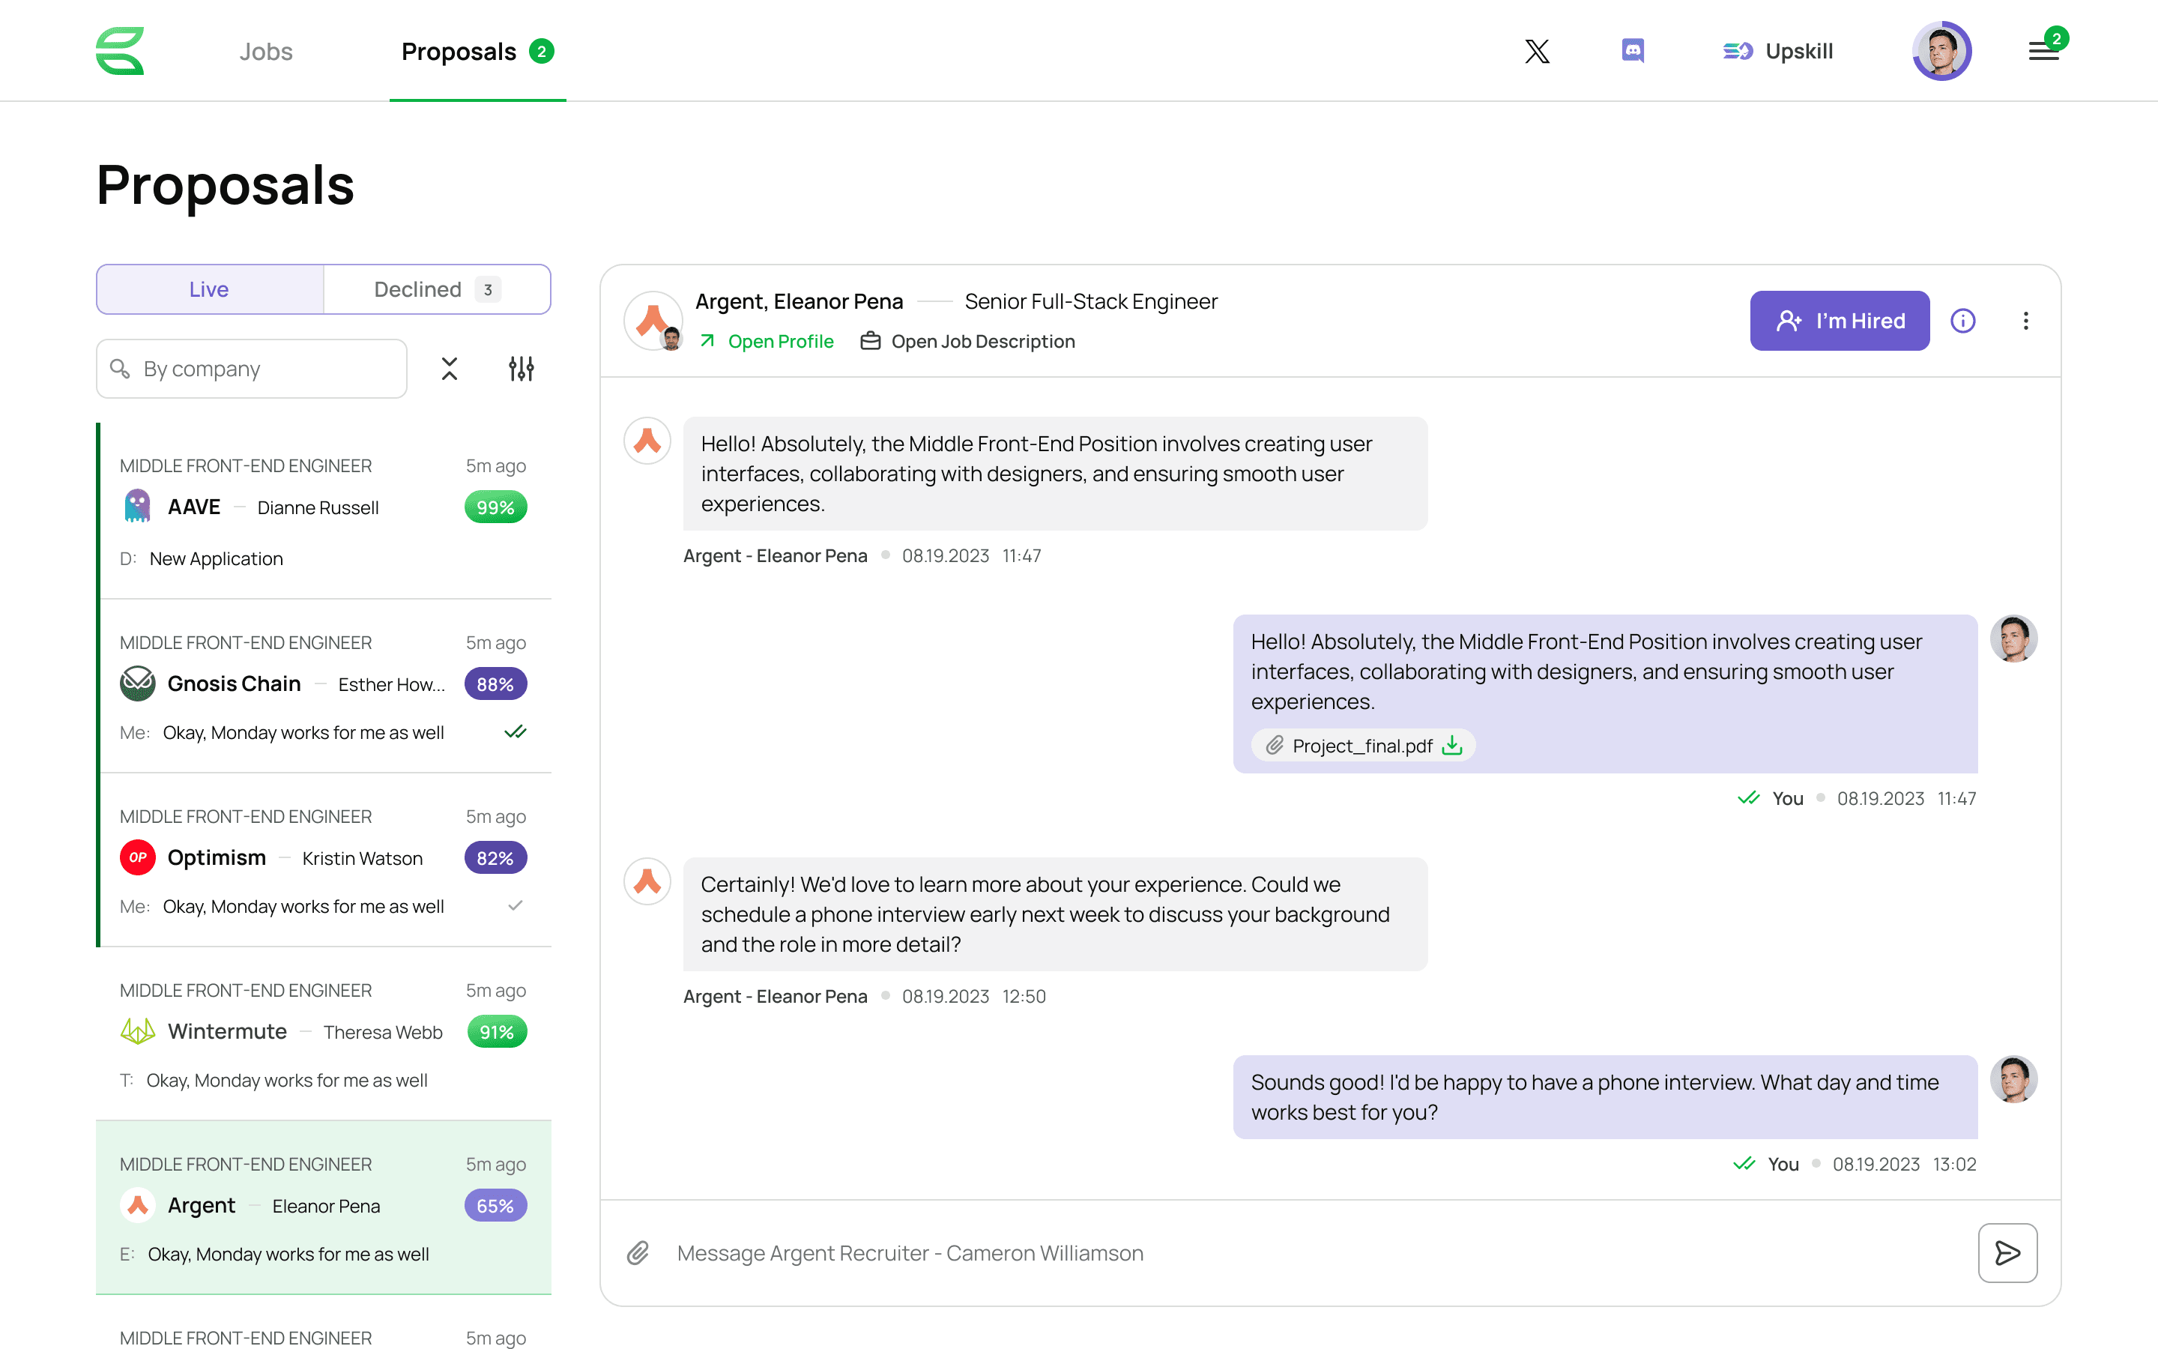
Task: Click the filter sliders icon
Action: tap(521, 369)
